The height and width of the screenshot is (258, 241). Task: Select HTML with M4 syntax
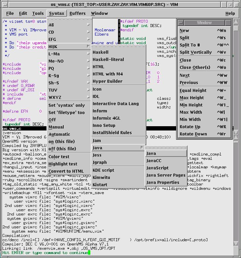pos(118,74)
